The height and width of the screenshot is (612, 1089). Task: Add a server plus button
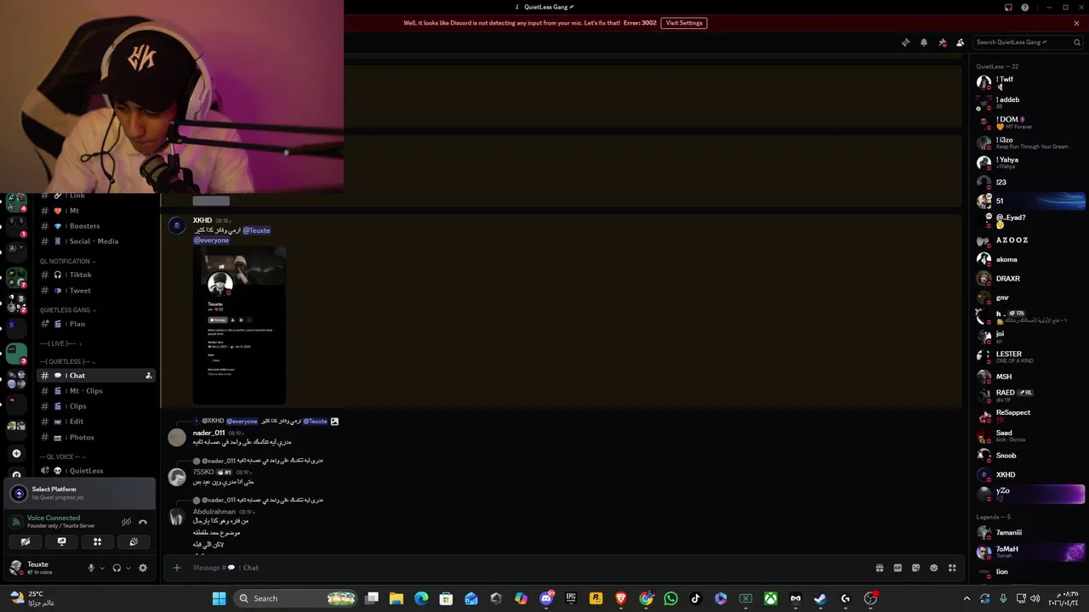16,454
